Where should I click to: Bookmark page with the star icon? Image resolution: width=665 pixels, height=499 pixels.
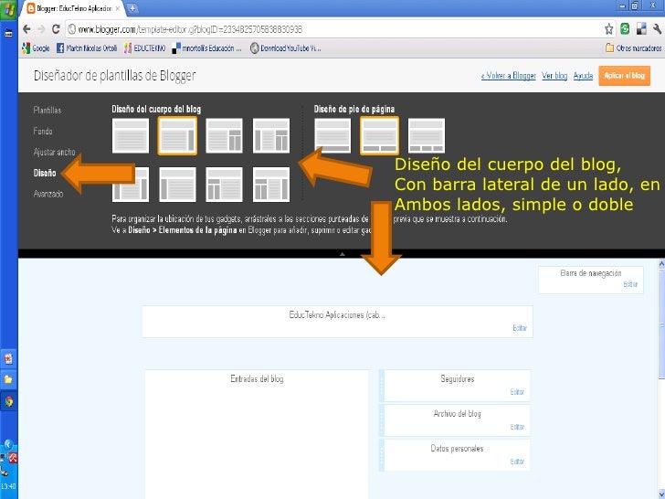[609, 29]
